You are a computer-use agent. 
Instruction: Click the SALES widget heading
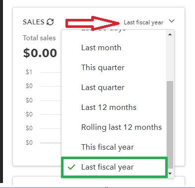pos(34,22)
